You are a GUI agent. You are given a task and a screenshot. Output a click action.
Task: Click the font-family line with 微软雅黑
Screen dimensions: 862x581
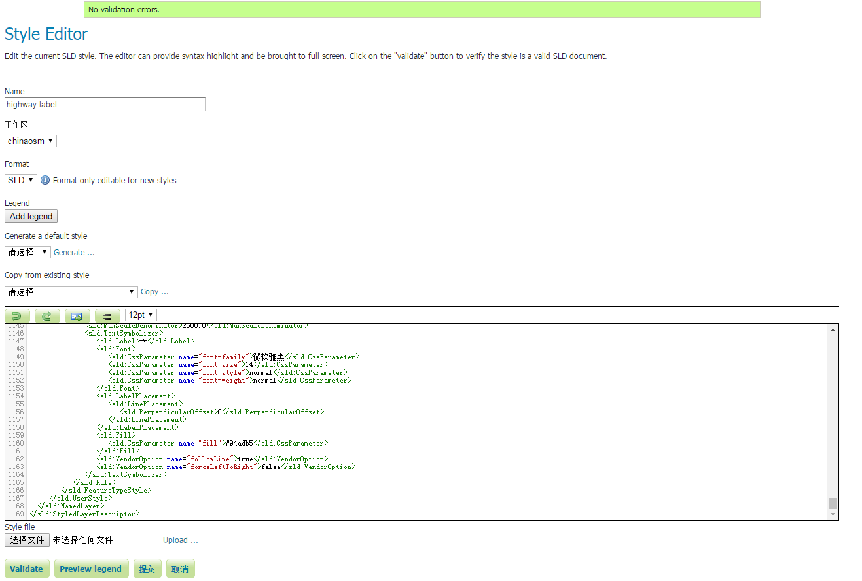click(x=234, y=357)
